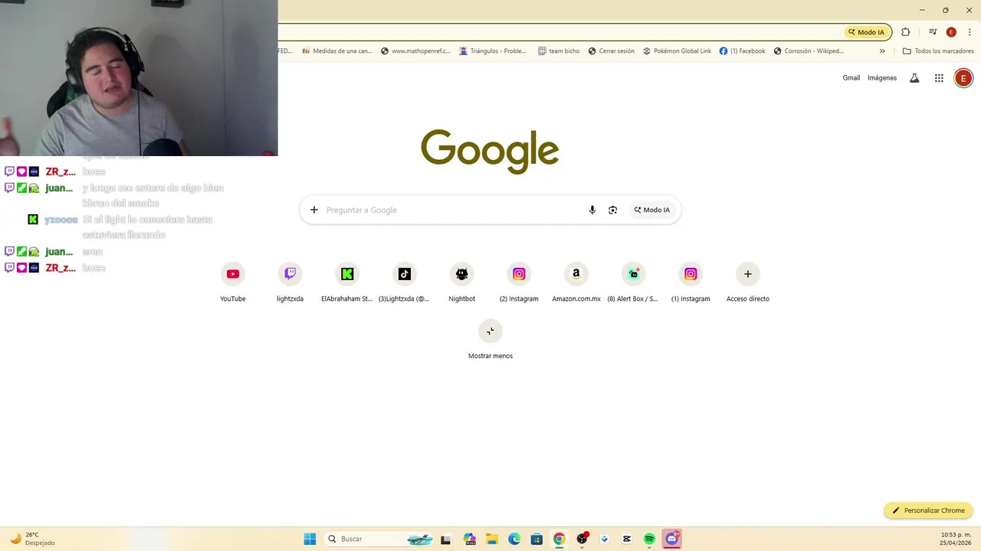Viewport: 981px width, 551px height.
Task: Open the Google apps grid
Action: [x=939, y=78]
